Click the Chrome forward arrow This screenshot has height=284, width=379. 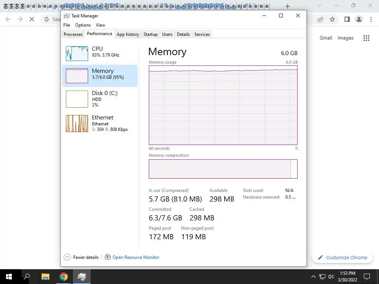pos(20,19)
